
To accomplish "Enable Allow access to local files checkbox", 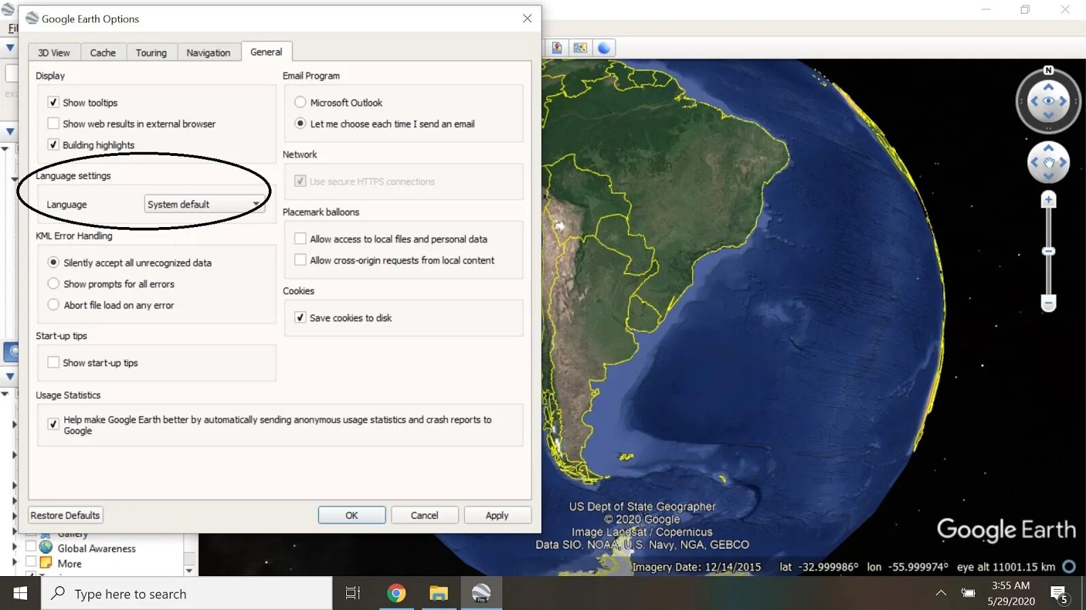I will tap(300, 239).
